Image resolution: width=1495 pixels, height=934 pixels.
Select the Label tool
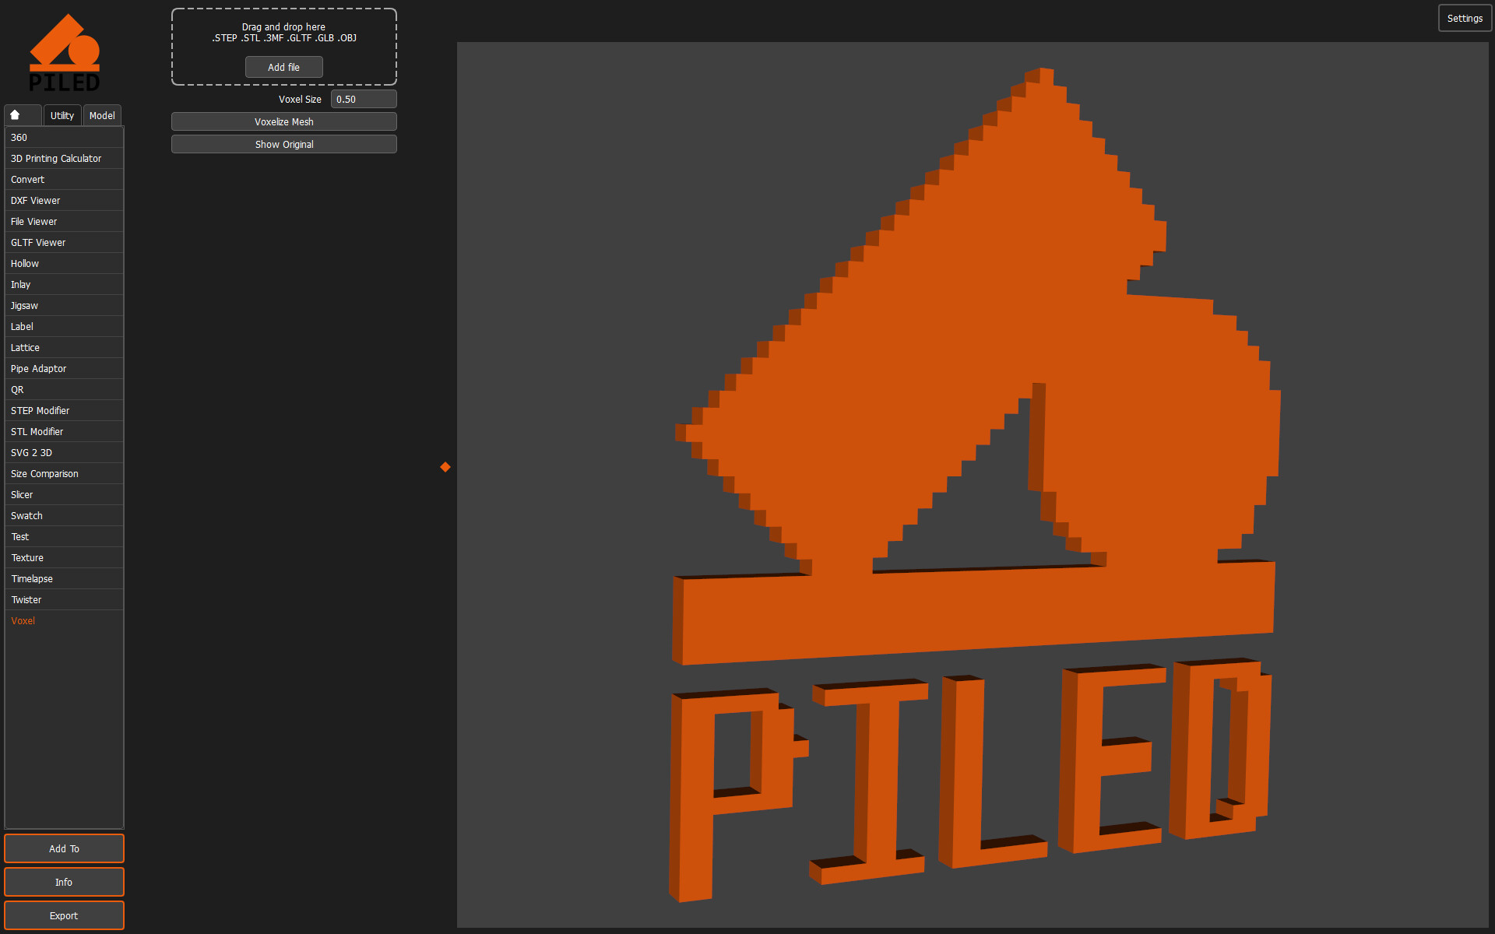(64, 327)
